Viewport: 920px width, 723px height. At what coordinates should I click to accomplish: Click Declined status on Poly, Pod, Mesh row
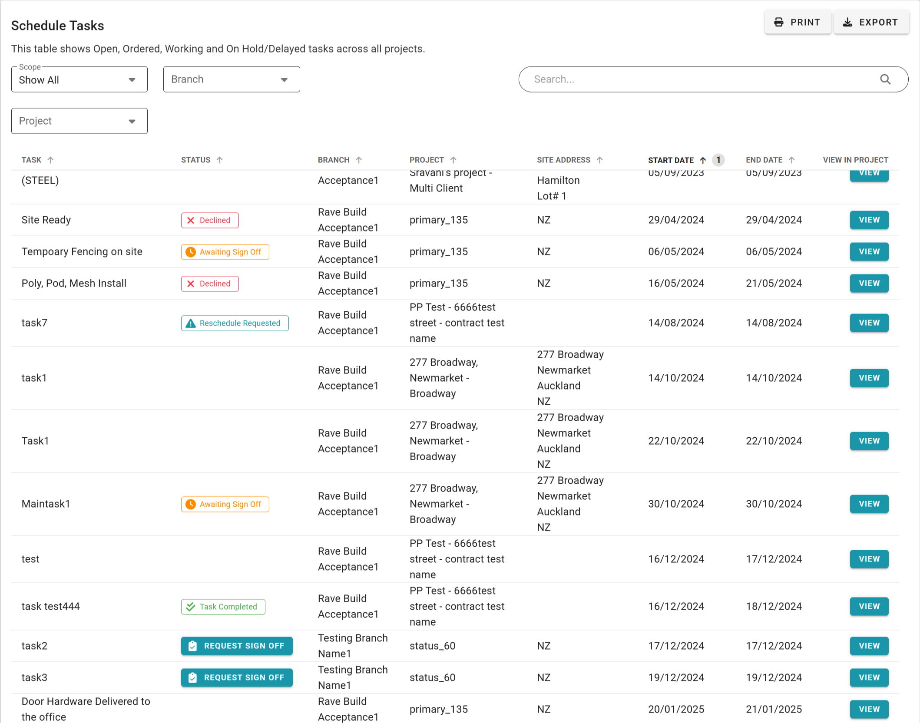click(210, 284)
